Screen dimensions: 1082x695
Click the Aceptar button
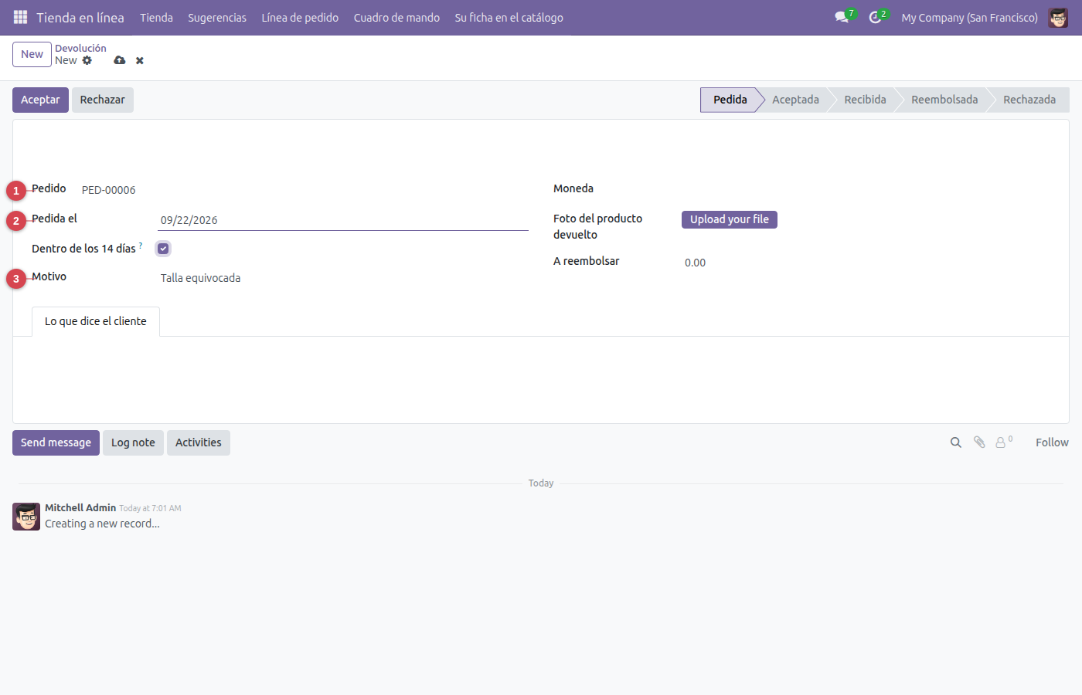[40, 100]
